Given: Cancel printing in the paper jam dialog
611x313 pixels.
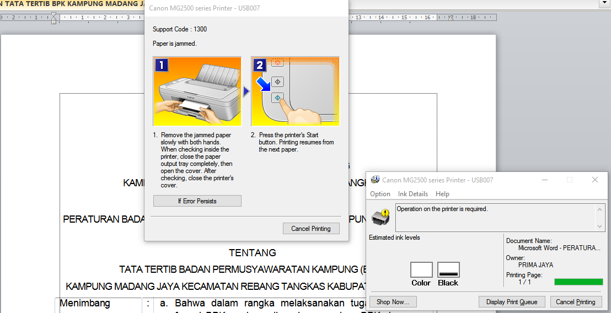Looking at the screenshot, I should (311, 229).
